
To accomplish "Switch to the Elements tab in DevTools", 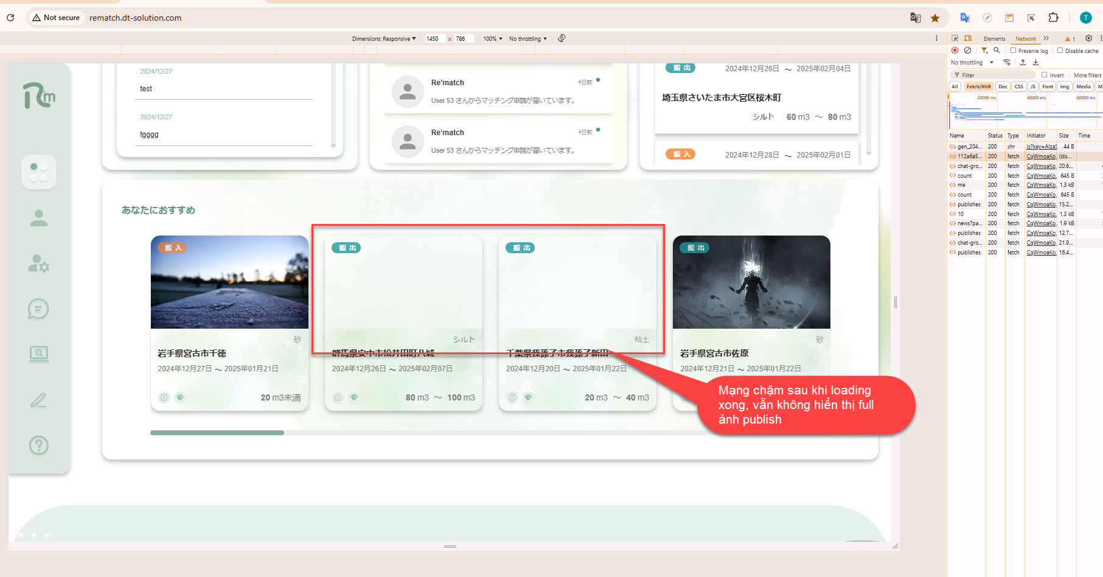I will coord(994,38).
